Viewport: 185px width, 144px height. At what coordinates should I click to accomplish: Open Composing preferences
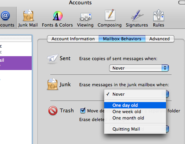110,18
